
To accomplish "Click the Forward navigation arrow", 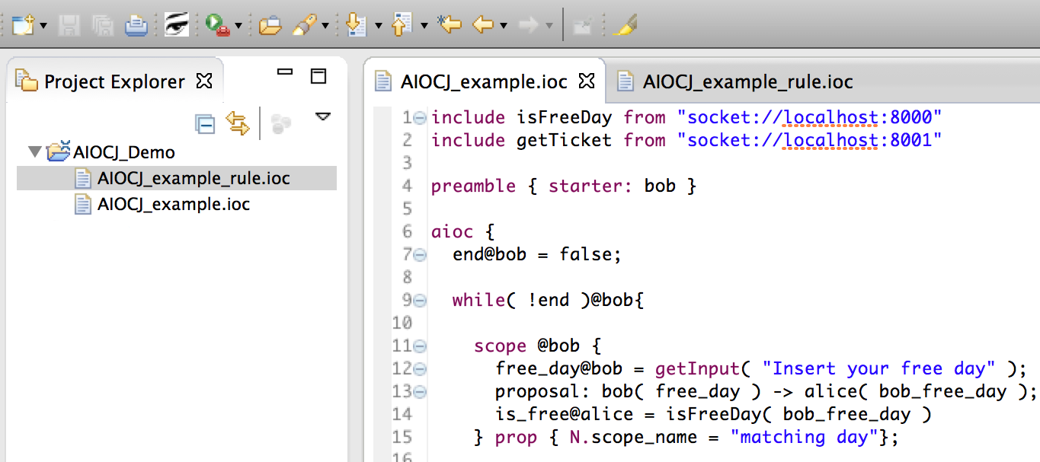I will click(529, 26).
